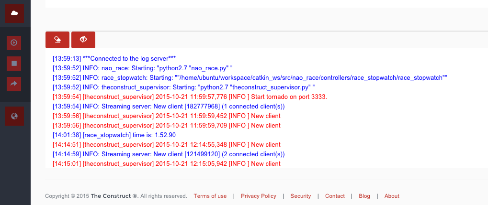Viewport: 488px width, 205px height.
Task: Open the globe icon in sidebar
Action: pyautogui.click(x=14, y=116)
